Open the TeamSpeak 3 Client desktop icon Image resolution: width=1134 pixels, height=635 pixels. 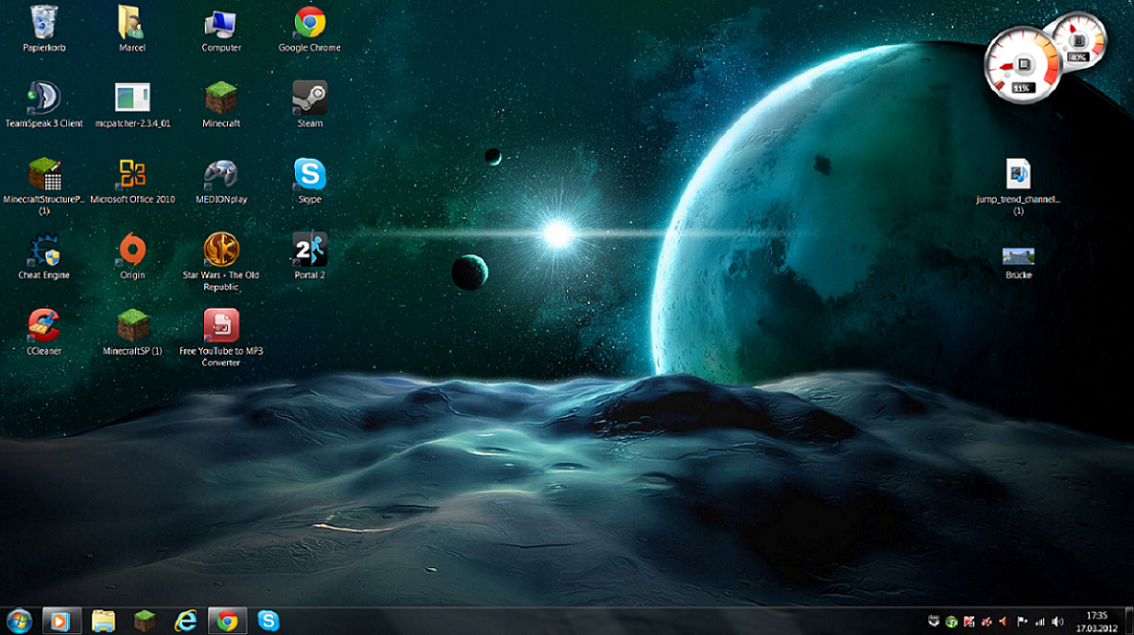click(44, 99)
